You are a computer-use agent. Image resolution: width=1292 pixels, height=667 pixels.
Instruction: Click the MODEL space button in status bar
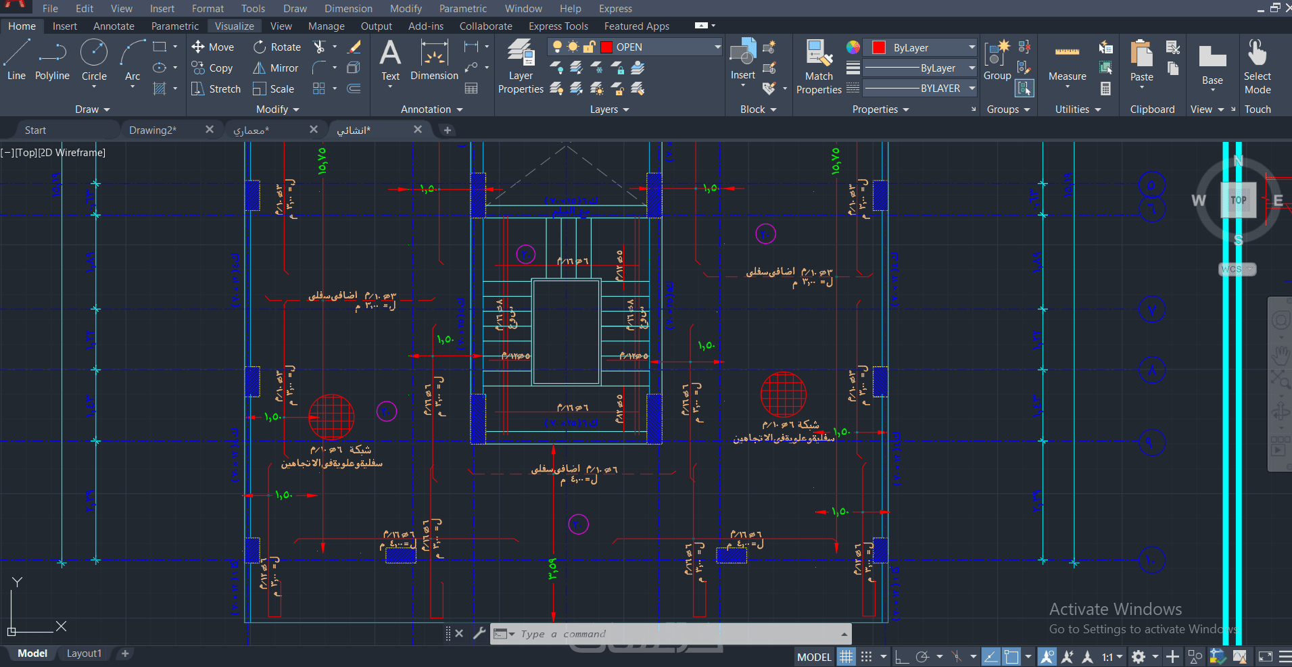click(x=814, y=657)
